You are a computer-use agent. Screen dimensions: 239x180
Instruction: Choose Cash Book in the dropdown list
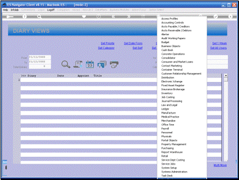click(x=167, y=50)
